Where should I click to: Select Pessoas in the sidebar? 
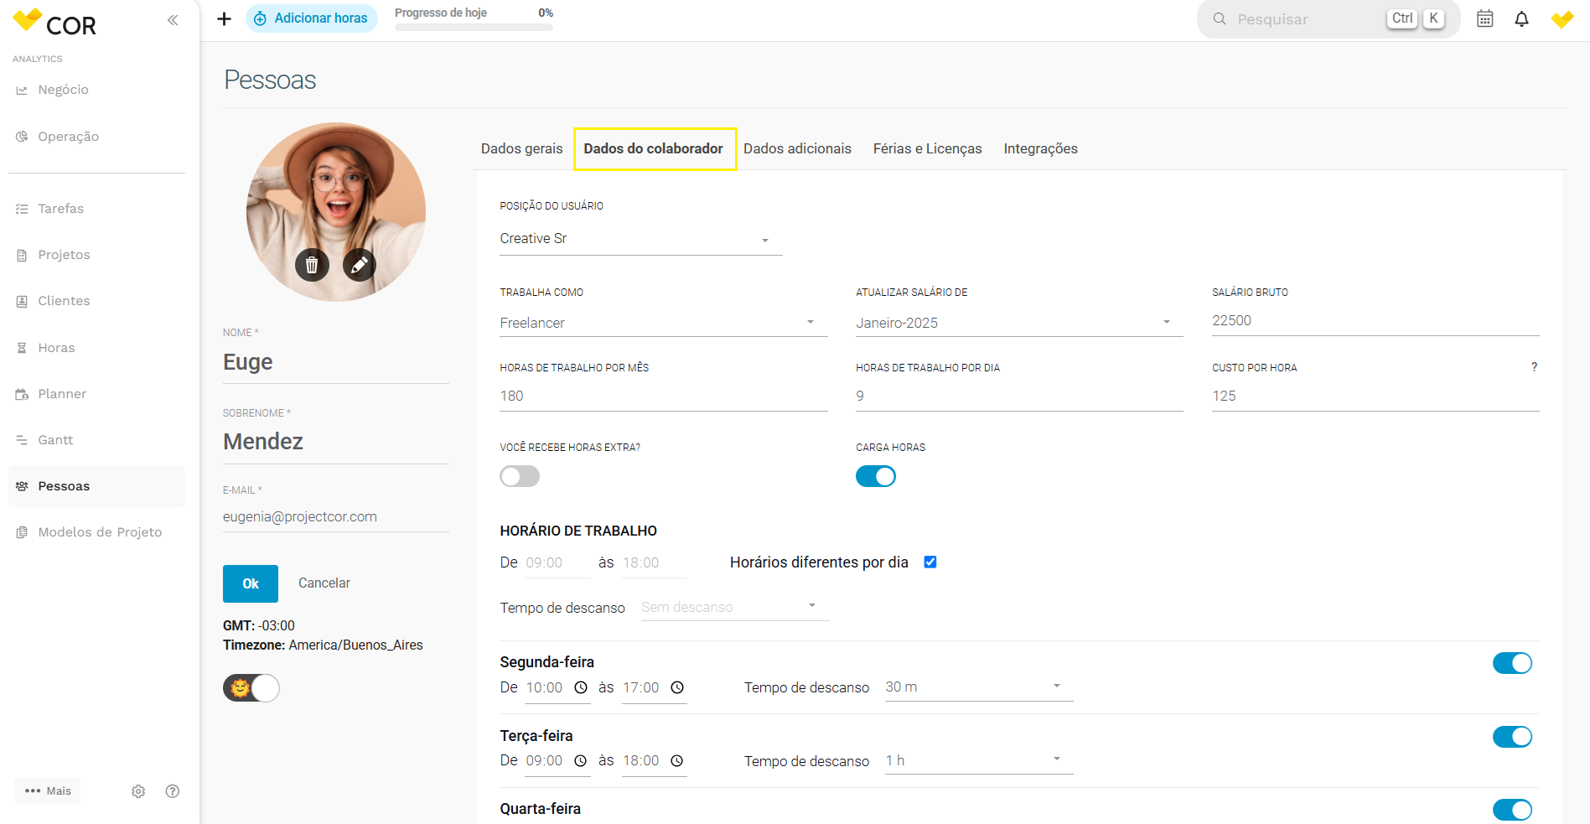[96, 486]
